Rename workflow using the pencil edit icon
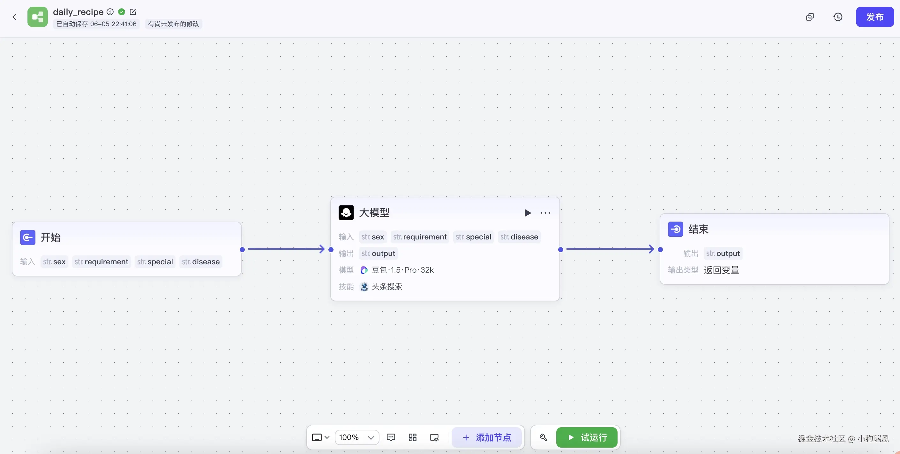 point(133,11)
